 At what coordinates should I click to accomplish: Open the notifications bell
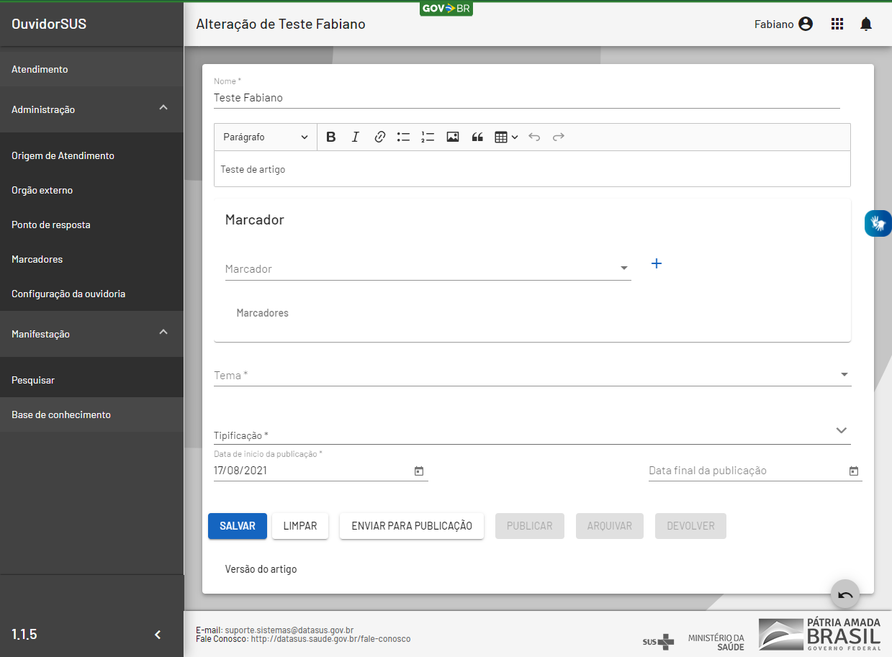(865, 24)
